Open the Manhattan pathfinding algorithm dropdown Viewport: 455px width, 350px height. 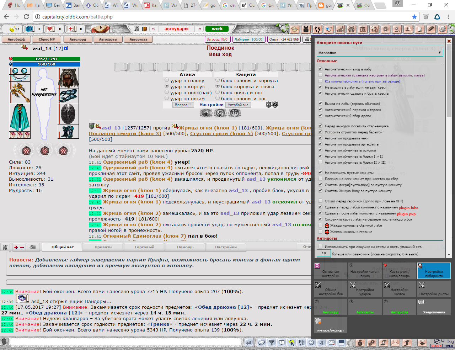pyautogui.click(x=380, y=53)
